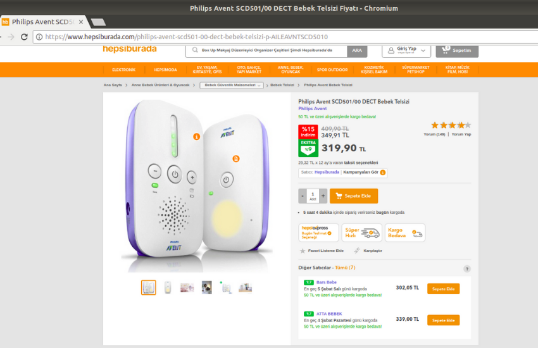Open the ELEKTRONİK category menu

[123, 70]
